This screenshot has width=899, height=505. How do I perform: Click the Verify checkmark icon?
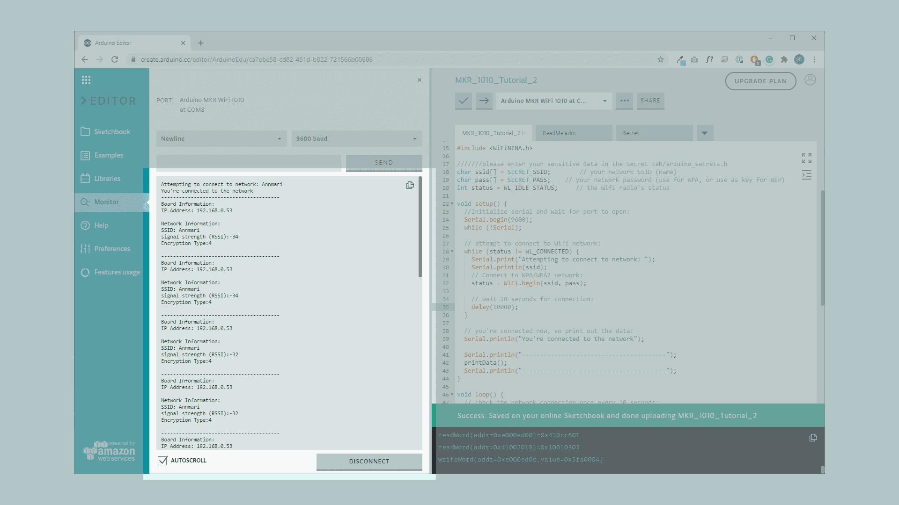point(463,101)
